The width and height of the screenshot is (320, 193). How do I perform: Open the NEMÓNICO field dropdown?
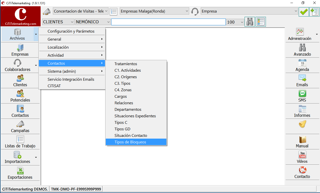93,22
